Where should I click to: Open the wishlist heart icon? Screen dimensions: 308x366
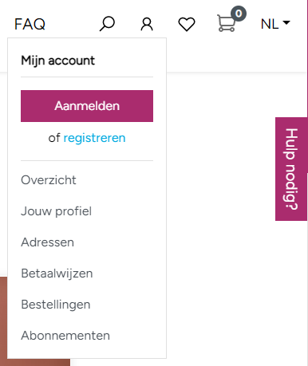tap(187, 25)
